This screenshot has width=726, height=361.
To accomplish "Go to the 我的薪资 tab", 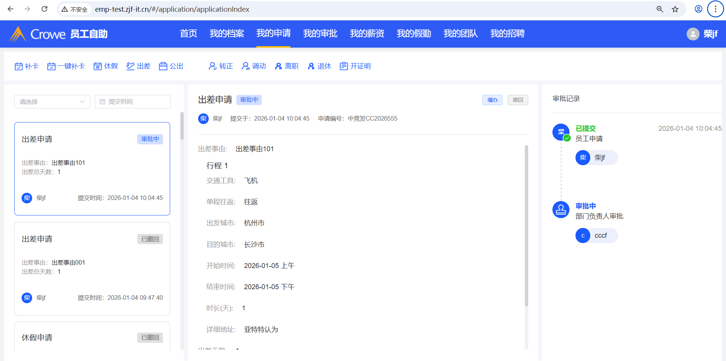I will (367, 34).
